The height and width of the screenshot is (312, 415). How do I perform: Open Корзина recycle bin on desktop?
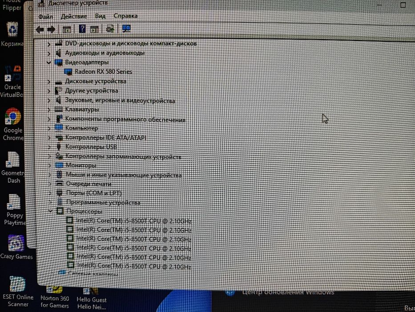point(12,34)
